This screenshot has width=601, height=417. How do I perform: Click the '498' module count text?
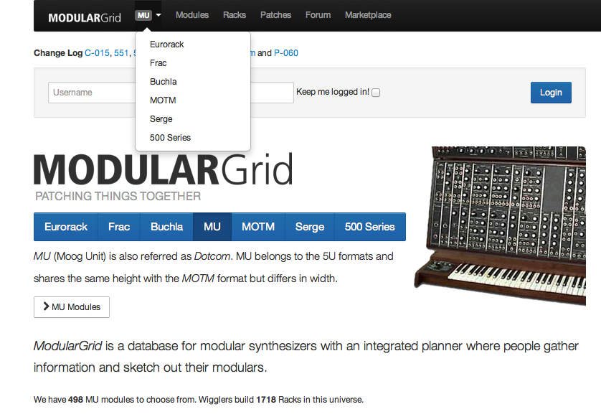tap(75, 399)
